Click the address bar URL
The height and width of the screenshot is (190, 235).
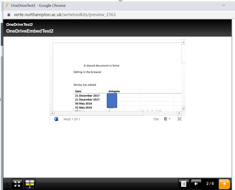coord(65,15)
